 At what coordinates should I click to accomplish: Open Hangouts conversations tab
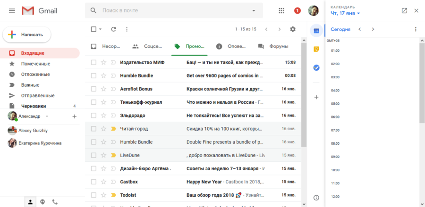pos(42,202)
